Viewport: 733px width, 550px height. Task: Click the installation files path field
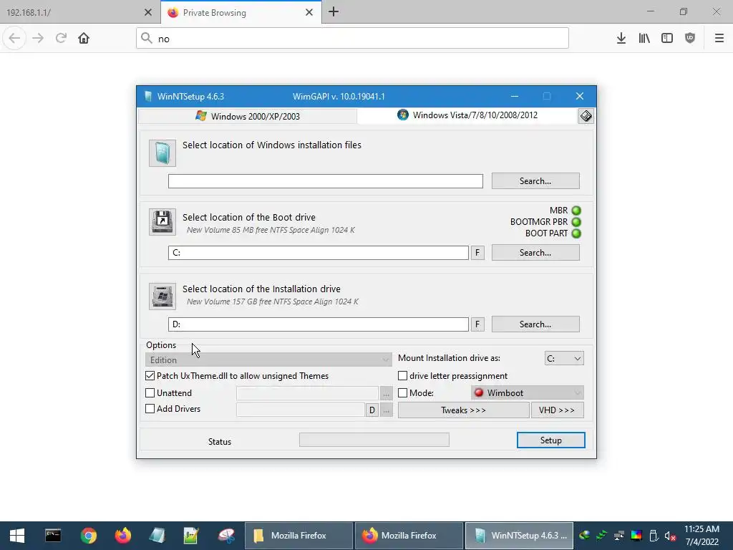[326, 181]
